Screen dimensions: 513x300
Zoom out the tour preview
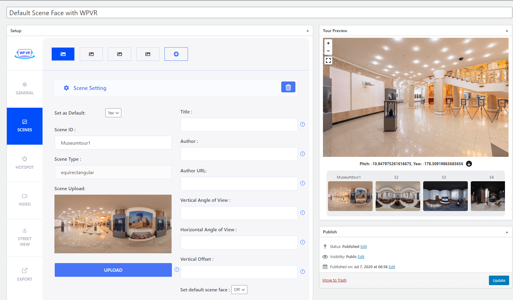[x=328, y=51]
